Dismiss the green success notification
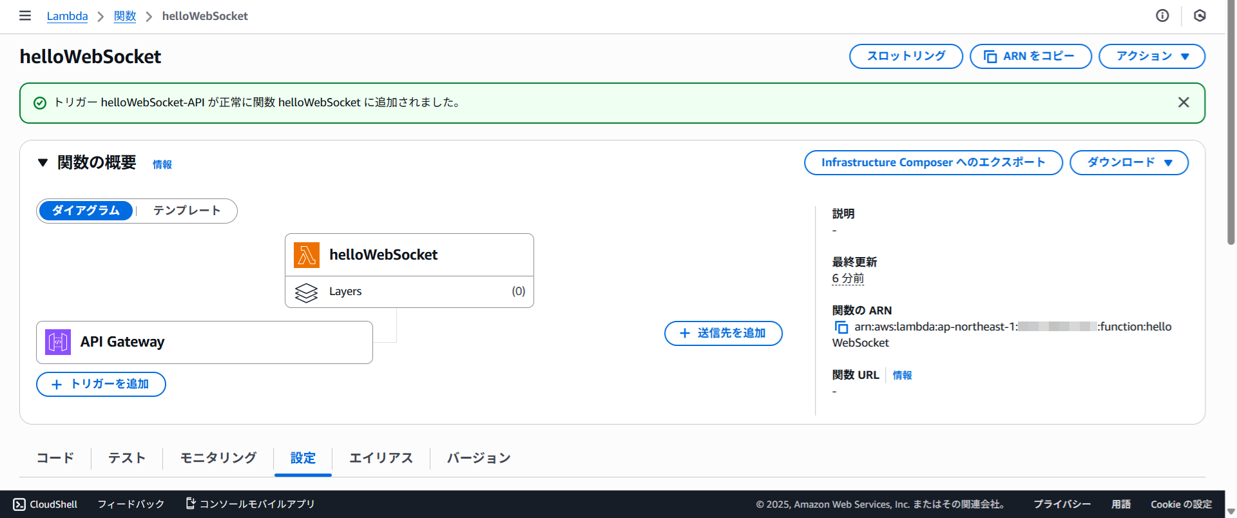This screenshot has height=518, width=1237. [1184, 102]
